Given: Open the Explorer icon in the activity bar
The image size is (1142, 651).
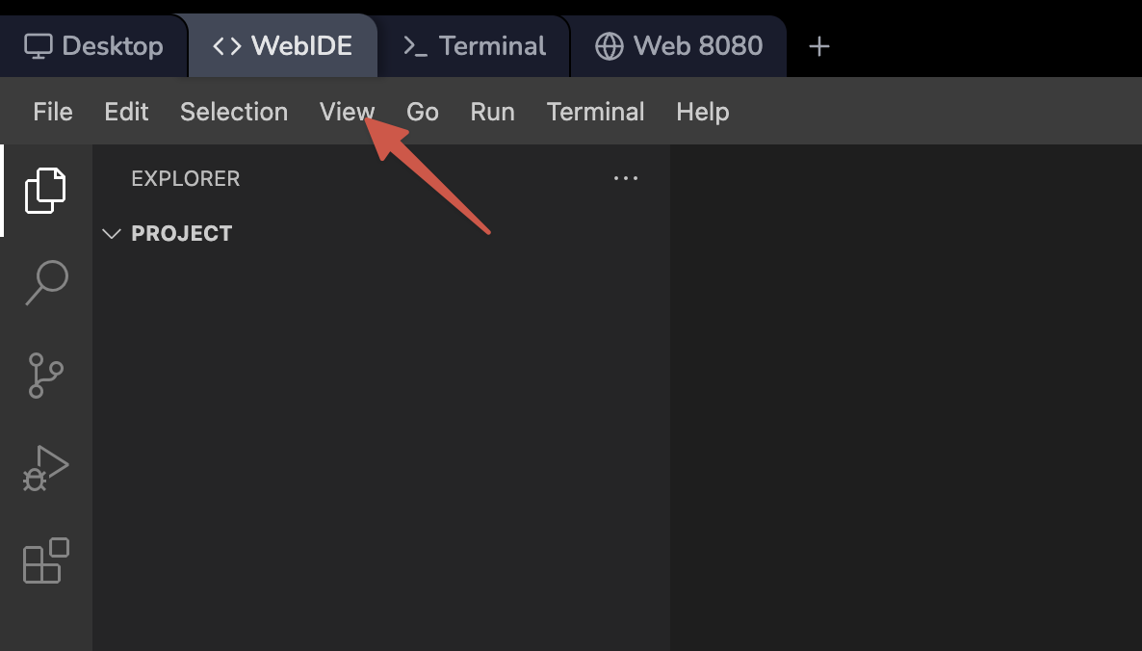Looking at the screenshot, I should coord(45,190).
